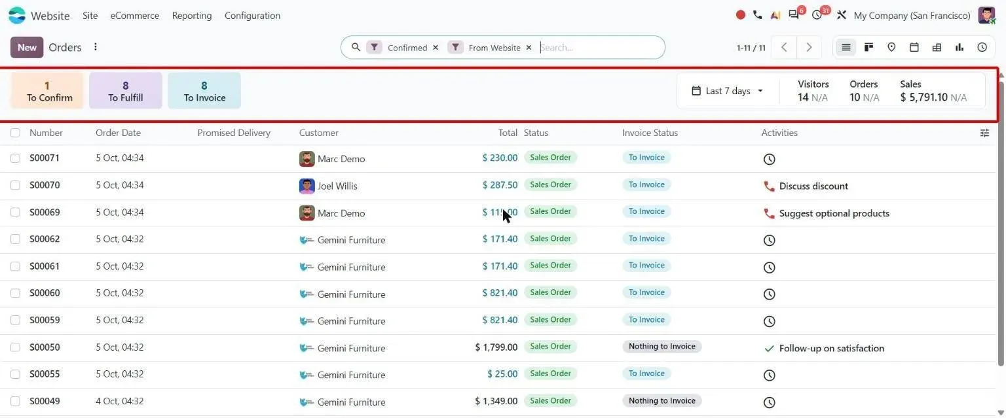Image resolution: width=1006 pixels, height=418 pixels.
Task: Select the checkbox for order S00062
Action: coord(15,239)
